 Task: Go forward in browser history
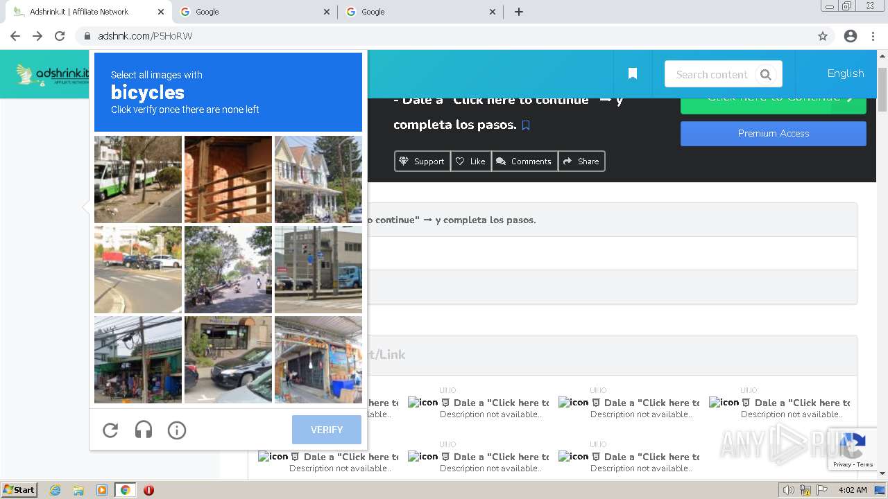37,36
